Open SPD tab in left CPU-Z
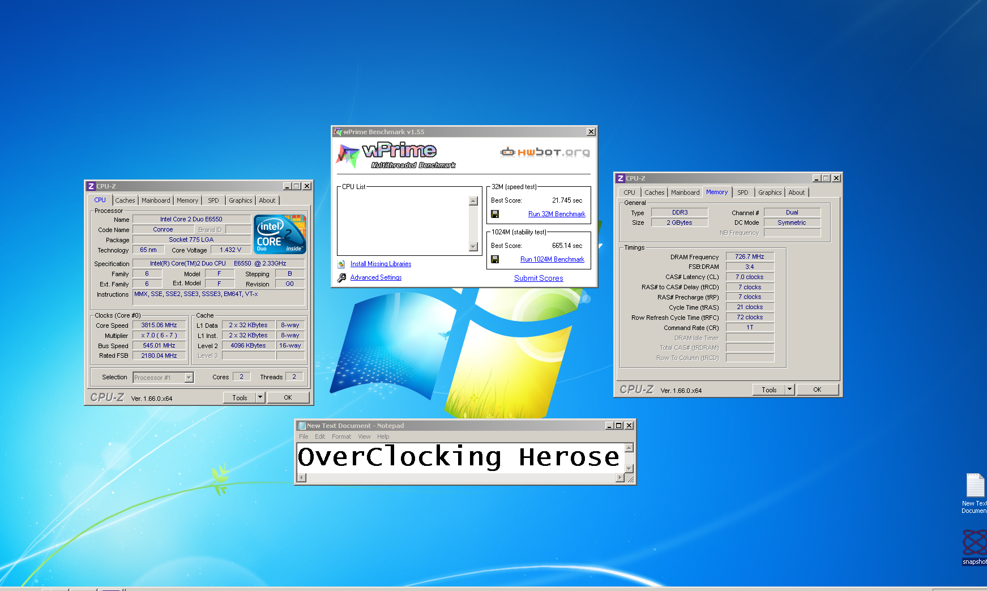 point(213,200)
